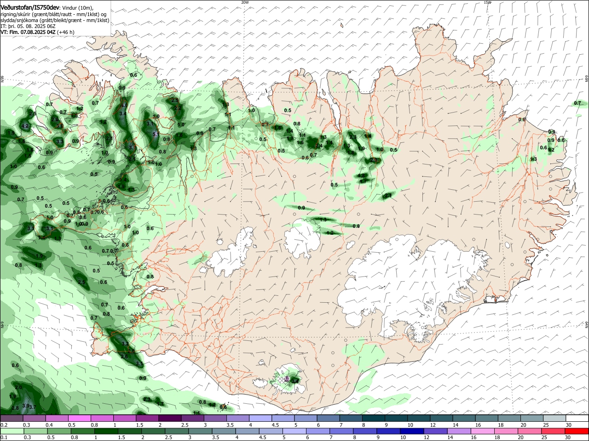The image size is (589, 441).
Task: Choose the light pink 16 swatch on rain scale
Action: point(482,431)
